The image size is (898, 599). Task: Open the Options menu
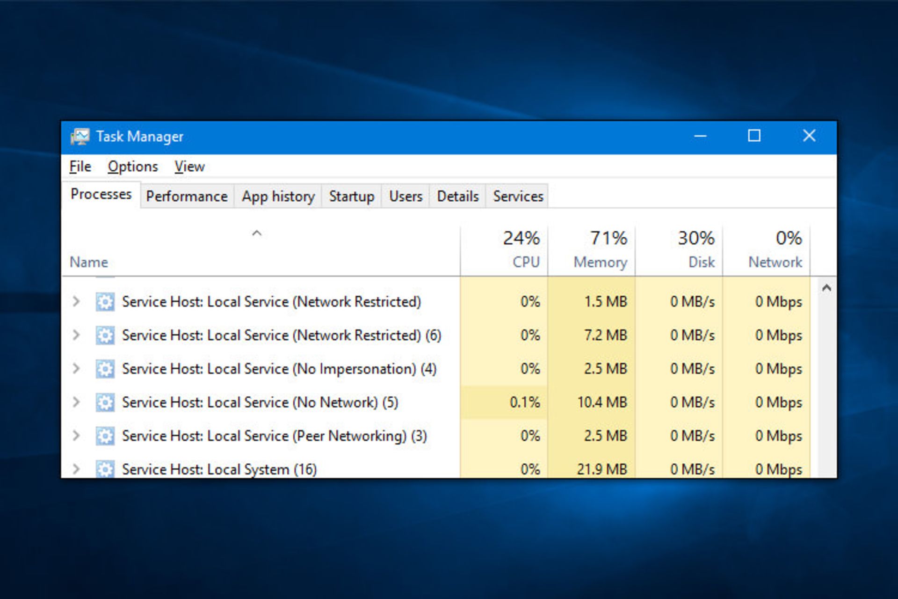tap(133, 167)
